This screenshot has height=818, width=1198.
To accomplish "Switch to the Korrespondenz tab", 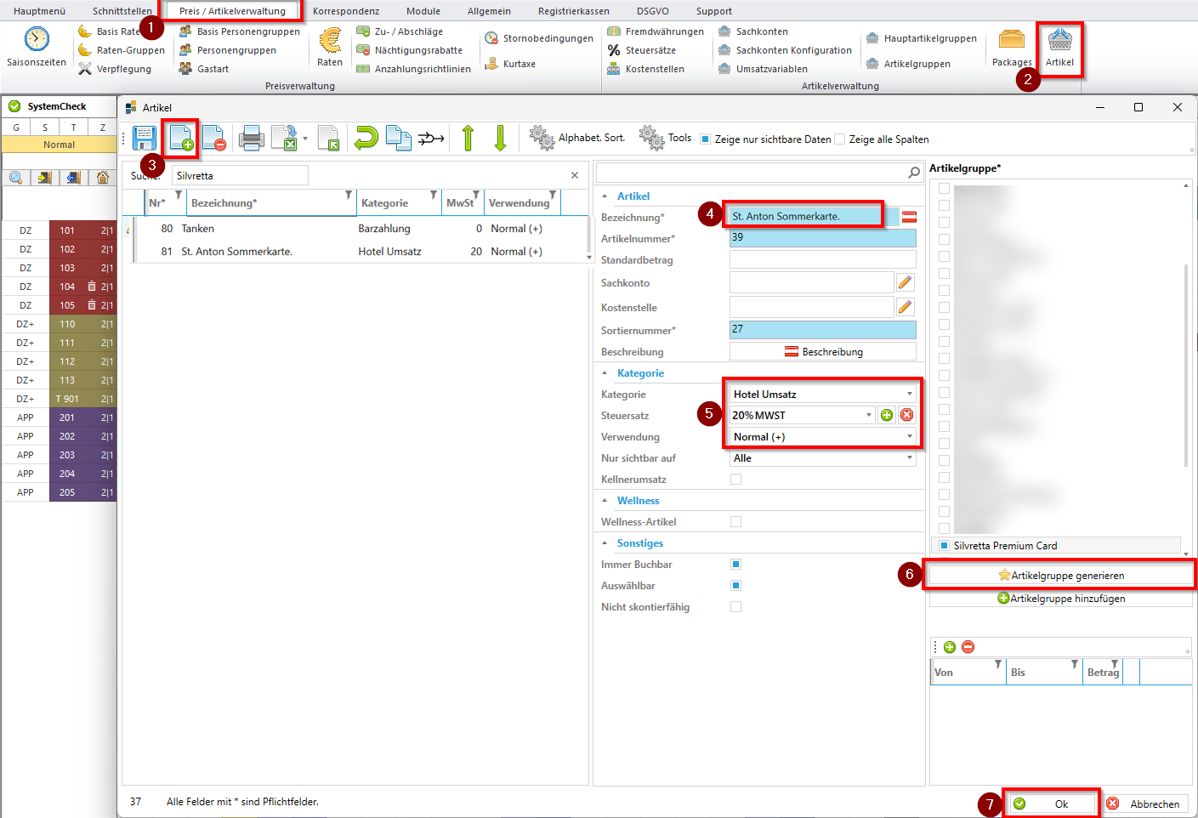I will pyautogui.click(x=345, y=11).
